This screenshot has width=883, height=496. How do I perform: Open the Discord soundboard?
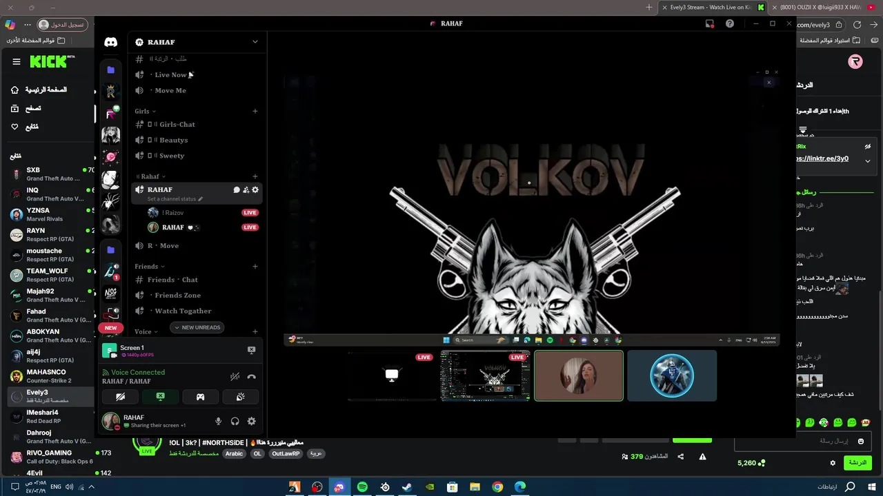click(240, 397)
